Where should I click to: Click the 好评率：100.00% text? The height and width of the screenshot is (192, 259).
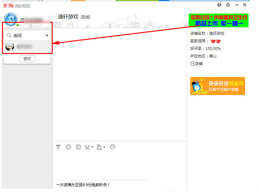click(205, 49)
